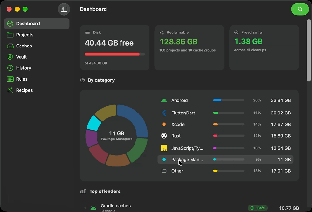Image resolution: width=312 pixels, height=212 pixels.
Task: Toggle the sidebar panel button
Action: [64, 9]
